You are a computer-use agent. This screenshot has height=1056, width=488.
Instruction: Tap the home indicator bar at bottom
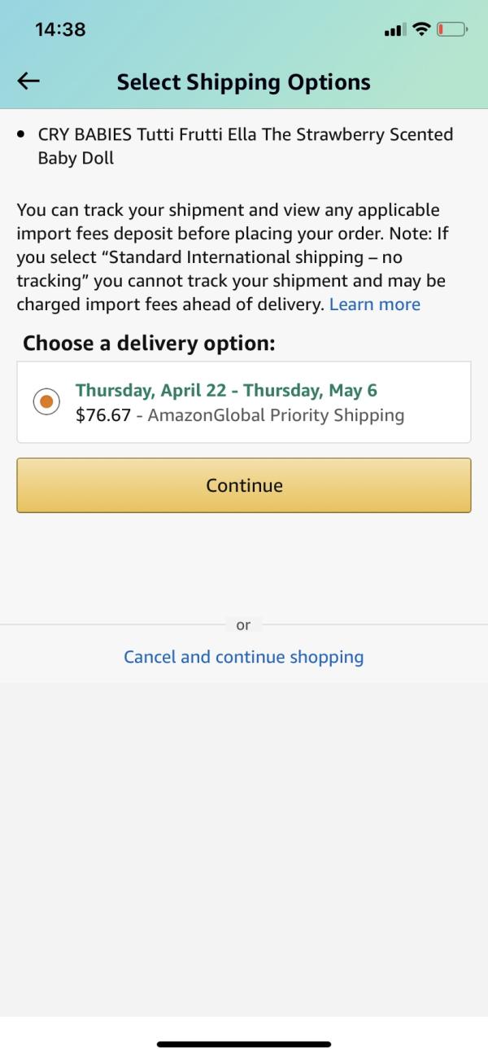[x=244, y=1044]
